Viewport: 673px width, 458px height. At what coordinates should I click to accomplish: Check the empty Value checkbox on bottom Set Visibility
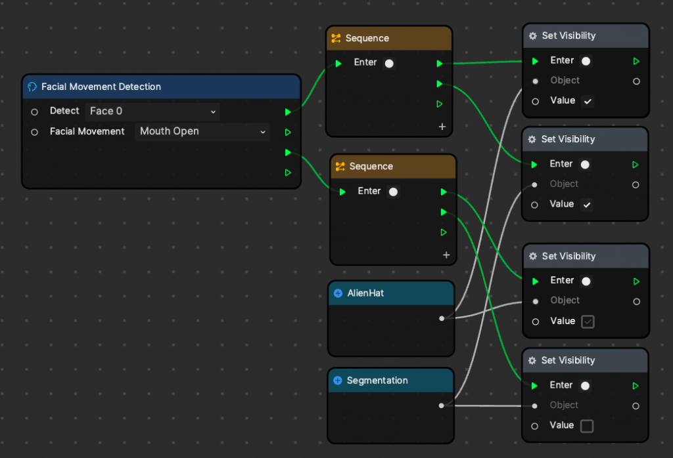(x=587, y=427)
